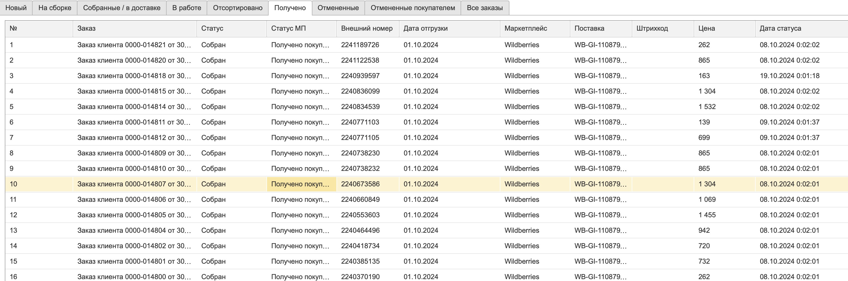Switch to the Все заказы tab
Image resolution: width=848 pixels, height=281 pixels.
pyautogui.click(x=485, y=8)
